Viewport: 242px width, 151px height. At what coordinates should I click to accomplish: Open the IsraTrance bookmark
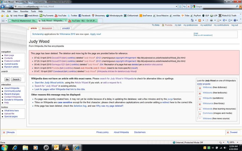click(x=146, y=15)
